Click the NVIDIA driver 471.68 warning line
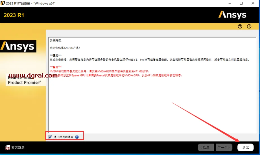 (x=100, y=71)
